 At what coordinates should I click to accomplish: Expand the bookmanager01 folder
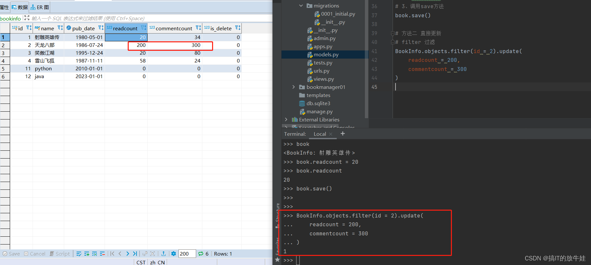click(294, 87)
